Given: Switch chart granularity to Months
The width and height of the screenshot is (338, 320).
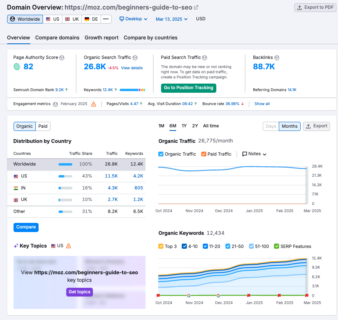Looking at the screenshot, I should pos(289,126).
